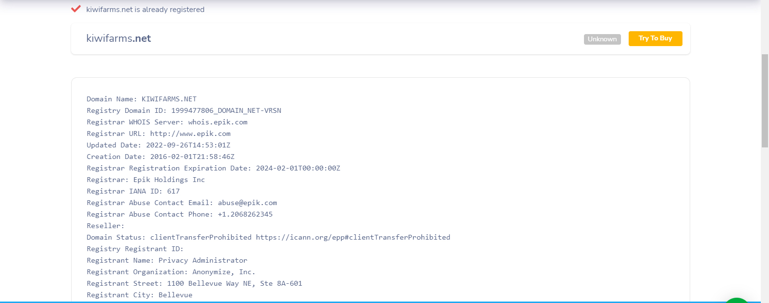
Task: Click the green chat bubble icon
Action: [736, 301]
